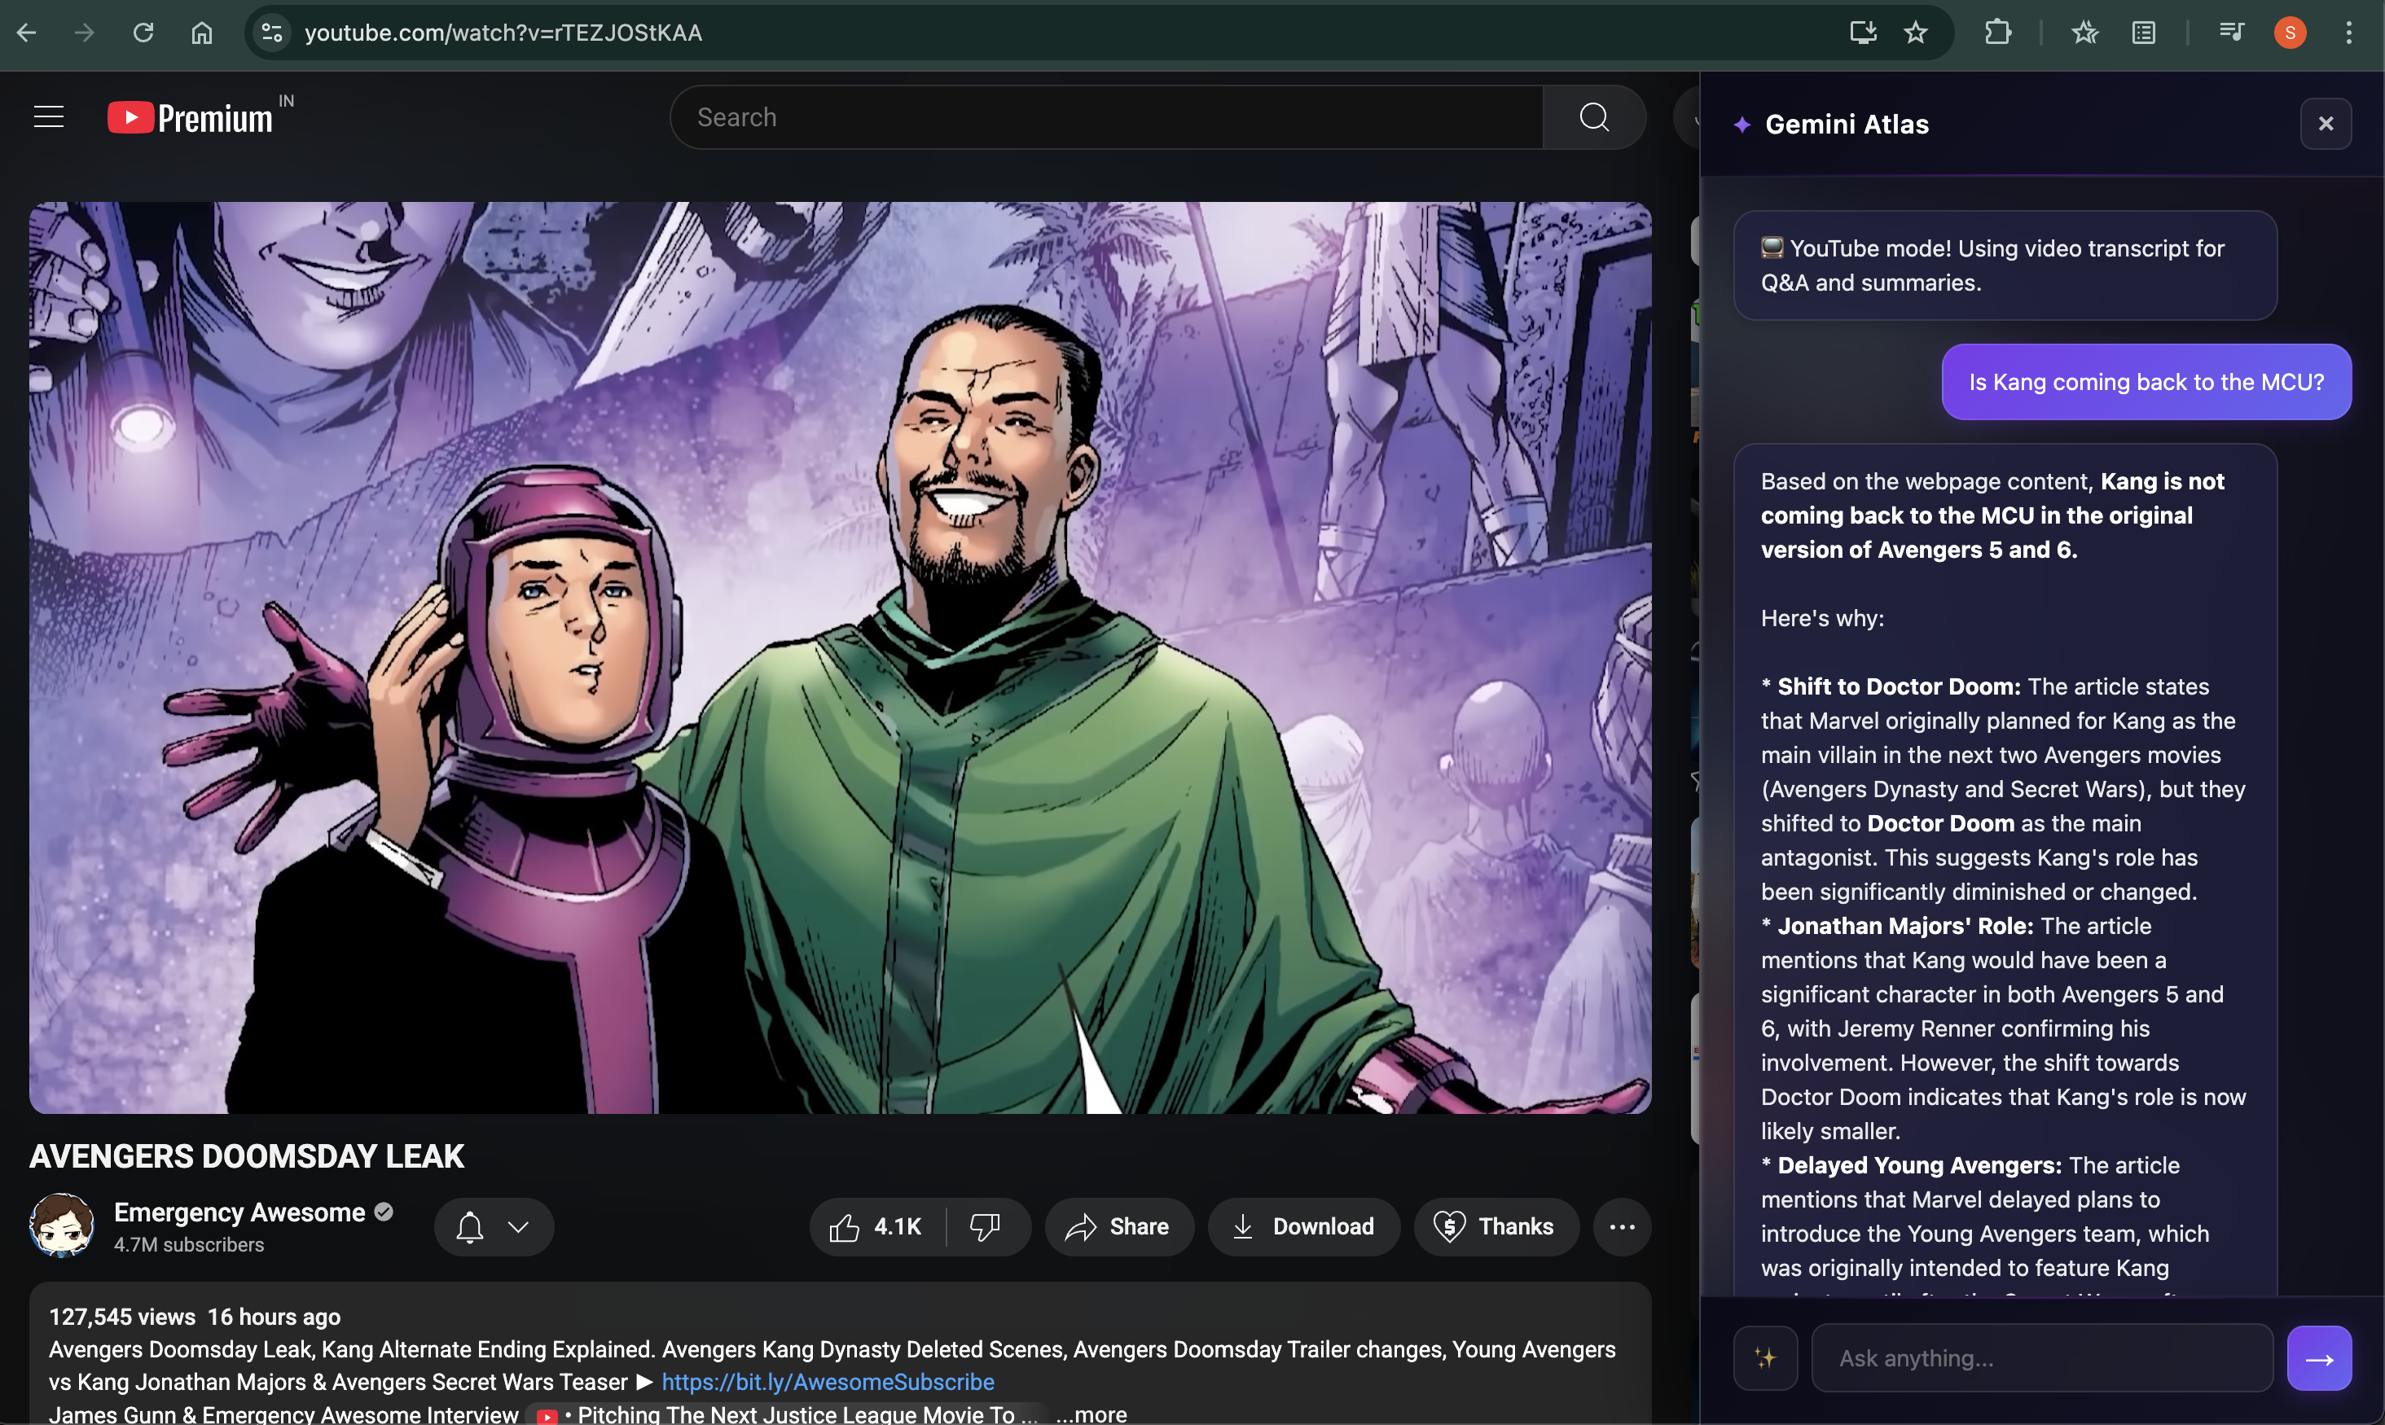
Task: Download the video
Action: (x=1303, y=1226)
